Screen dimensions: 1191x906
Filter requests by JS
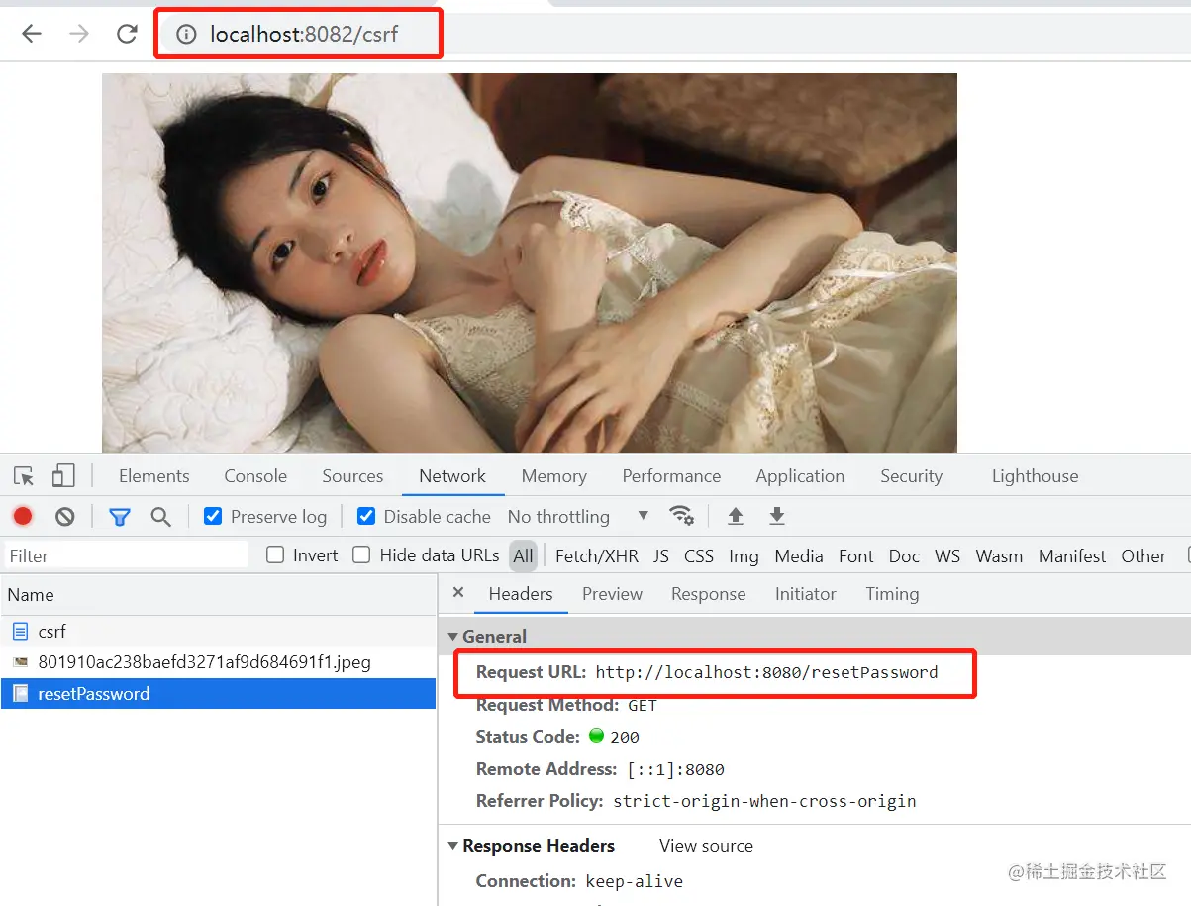pyautogui.click(x=661, y=556)
